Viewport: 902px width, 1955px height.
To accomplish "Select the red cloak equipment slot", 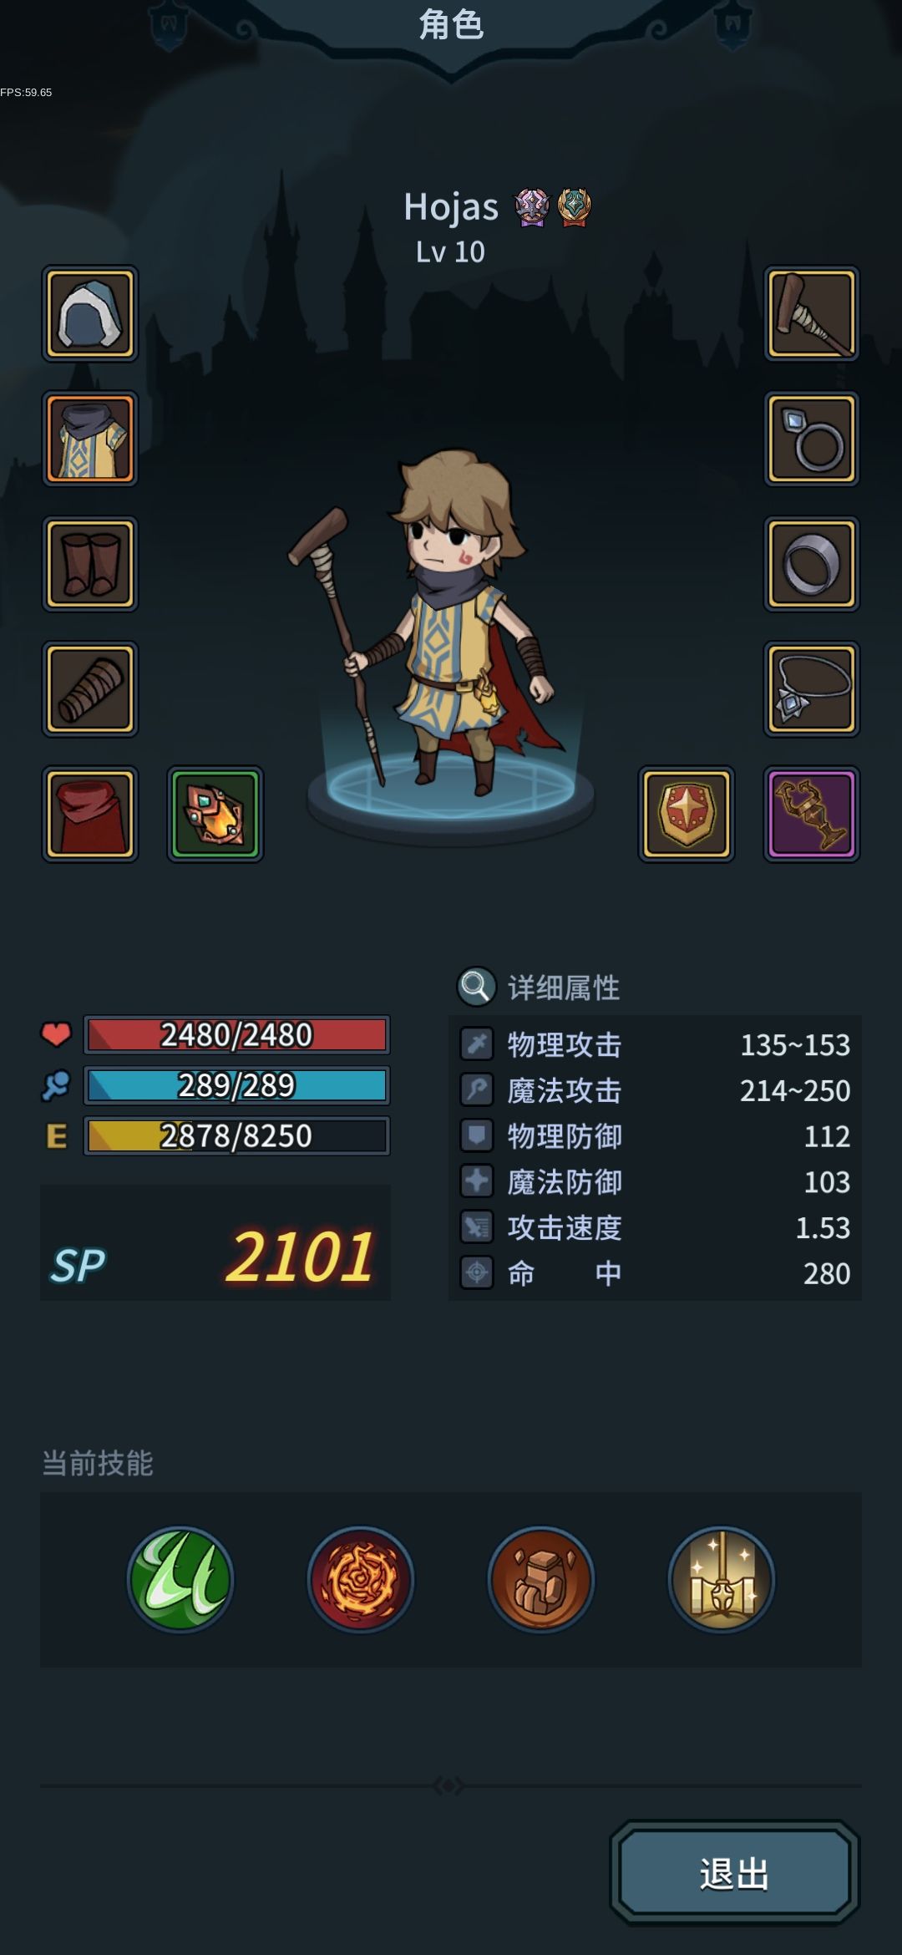I will click(x=90, y=815).
